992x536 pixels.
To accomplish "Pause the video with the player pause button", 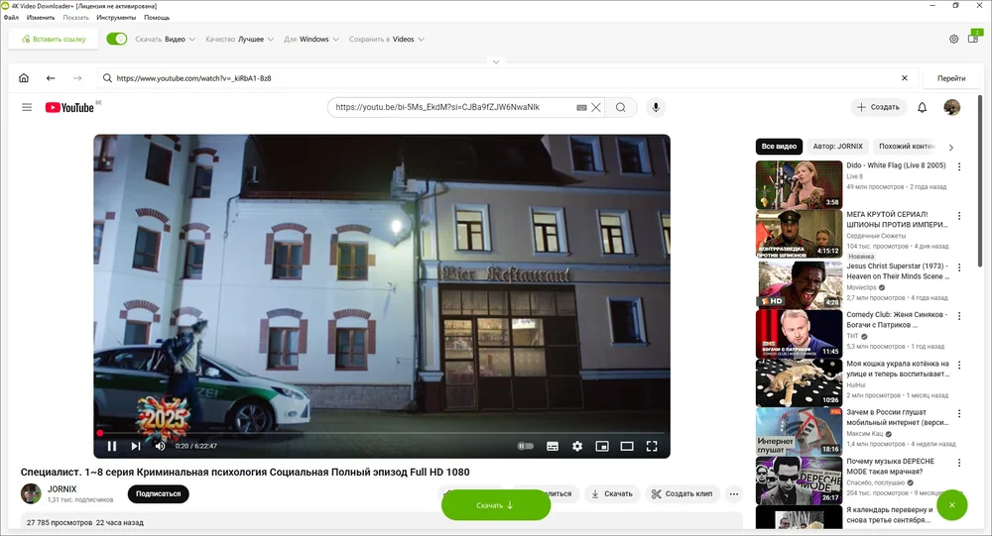I will click(112, 446).
